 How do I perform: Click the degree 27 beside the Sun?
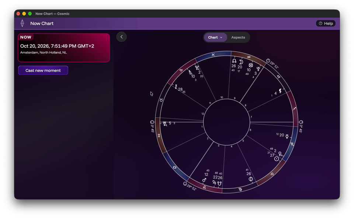click(x=272, y=155)
